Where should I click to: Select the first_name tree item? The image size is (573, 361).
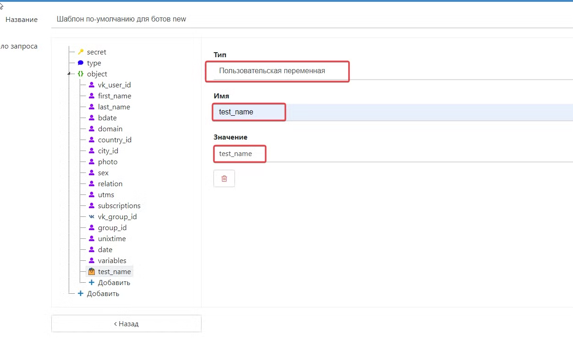[115, 96]
